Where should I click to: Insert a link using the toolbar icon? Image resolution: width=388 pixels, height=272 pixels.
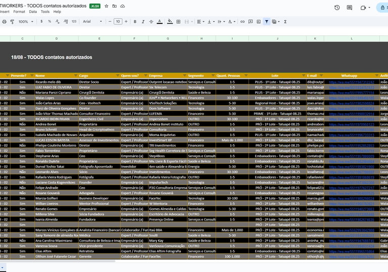(243, 22)
